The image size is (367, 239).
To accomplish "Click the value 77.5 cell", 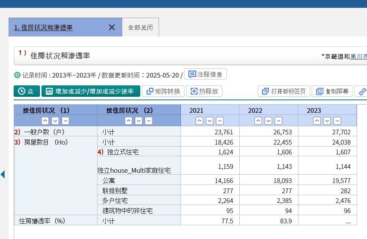I will tap(210, 220).
